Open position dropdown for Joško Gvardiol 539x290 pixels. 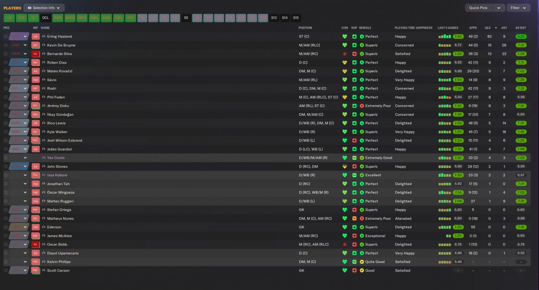[x=25, y=149]
